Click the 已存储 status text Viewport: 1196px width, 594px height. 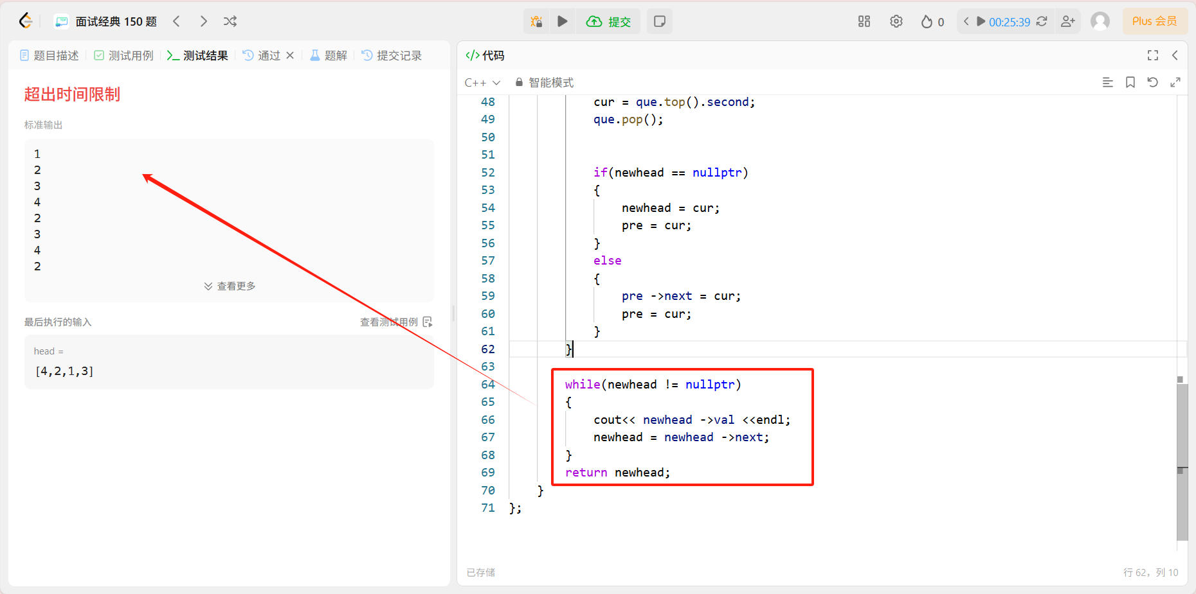(x=480, y=572)
